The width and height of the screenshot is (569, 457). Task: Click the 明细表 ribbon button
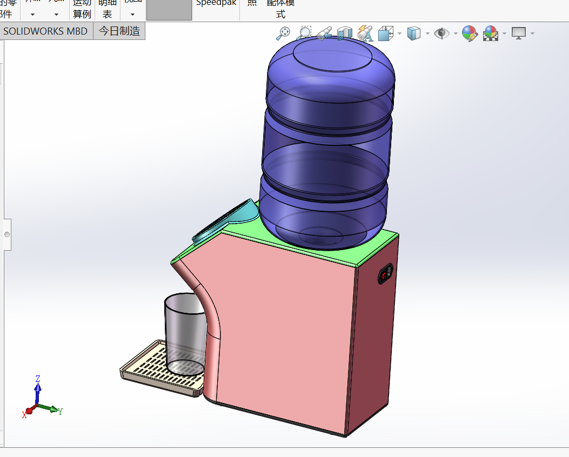click(108, 9)
